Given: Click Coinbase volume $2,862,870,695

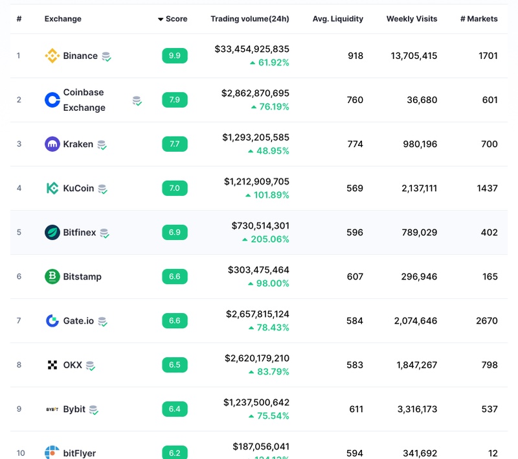Looking at the screenshot, I should (255, 93).
